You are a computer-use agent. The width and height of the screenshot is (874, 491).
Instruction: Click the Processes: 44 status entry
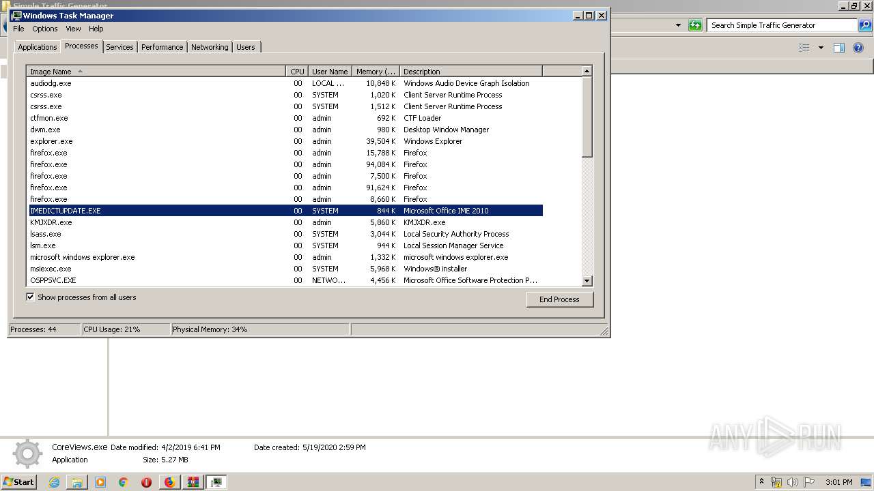click(x=44, y=329)
